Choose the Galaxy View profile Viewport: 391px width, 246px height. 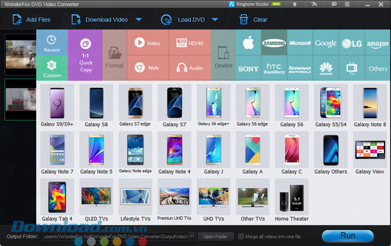370,153
